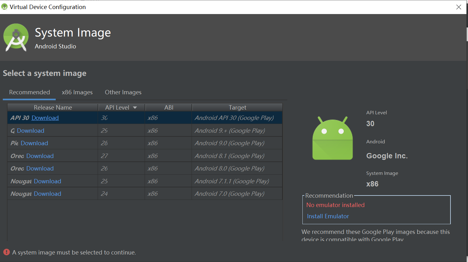Click the green Android robot image
Viewport: 468px width, 262px height.
point(332,138)
